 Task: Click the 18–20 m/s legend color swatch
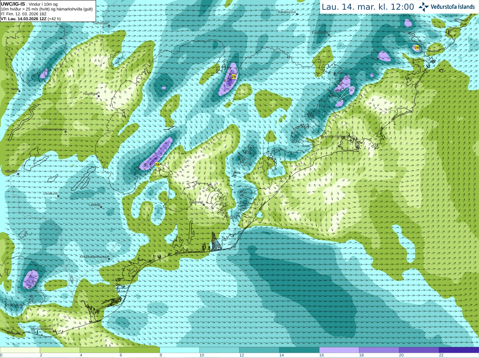tap(379, 350)
